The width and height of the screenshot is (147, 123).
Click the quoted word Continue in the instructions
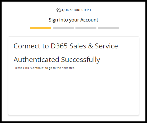point(37,68)
